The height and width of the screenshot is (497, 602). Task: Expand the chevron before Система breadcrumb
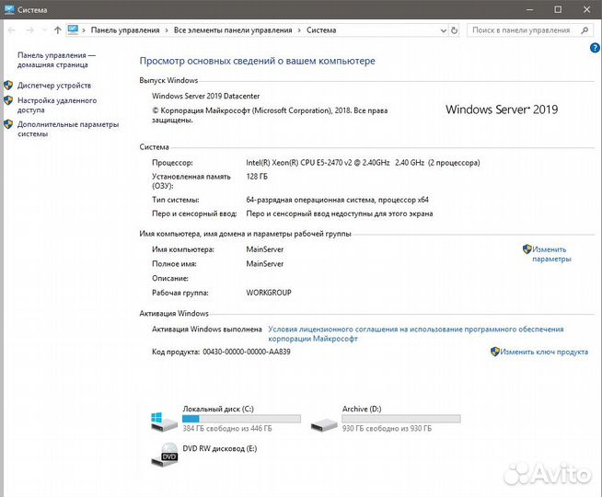tap(299, 30)
